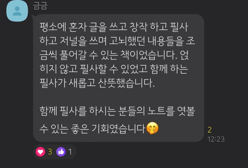Screen dimensions: 248x168
Task: Select the line starting with 금씩 풀어갈
Action: [x=114, y=55]
